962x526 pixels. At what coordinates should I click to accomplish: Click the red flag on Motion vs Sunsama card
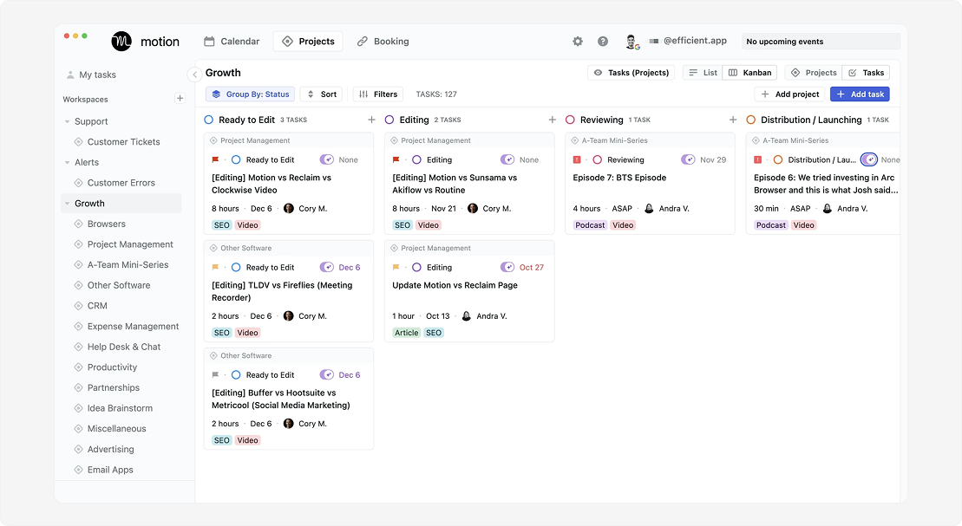396,159
